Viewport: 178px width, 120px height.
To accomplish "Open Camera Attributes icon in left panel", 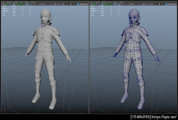I will coord(8,4).
